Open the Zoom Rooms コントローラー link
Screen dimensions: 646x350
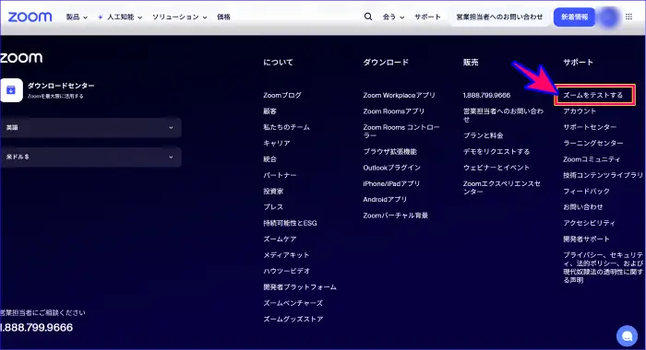point(401,131)
